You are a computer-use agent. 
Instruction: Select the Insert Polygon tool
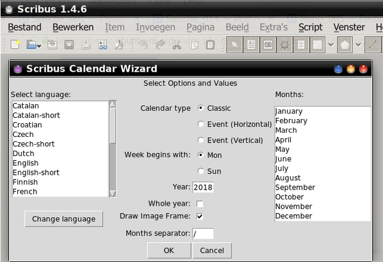[345, 45]
